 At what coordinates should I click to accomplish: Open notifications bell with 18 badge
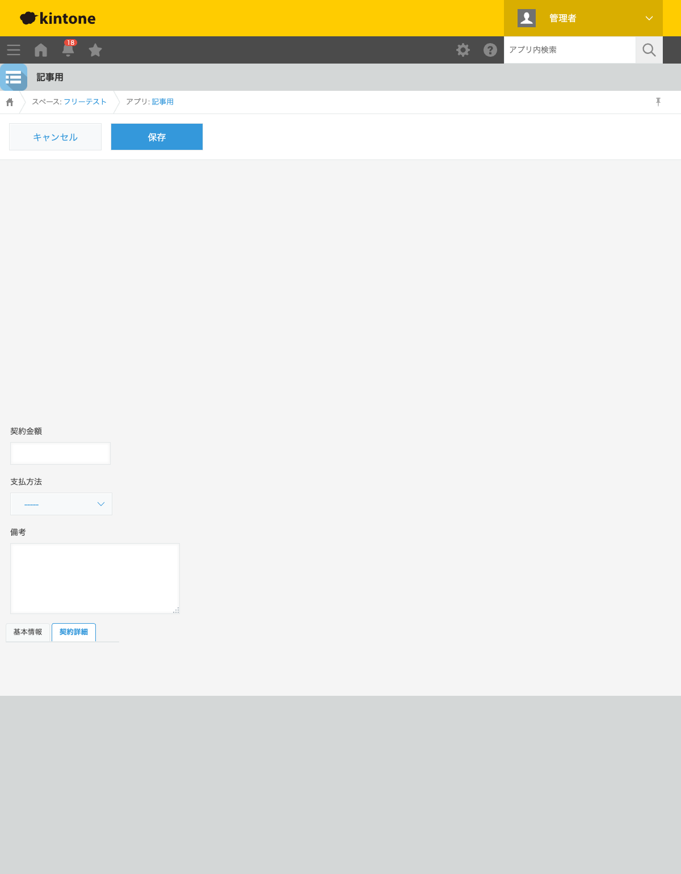[68, 49]
